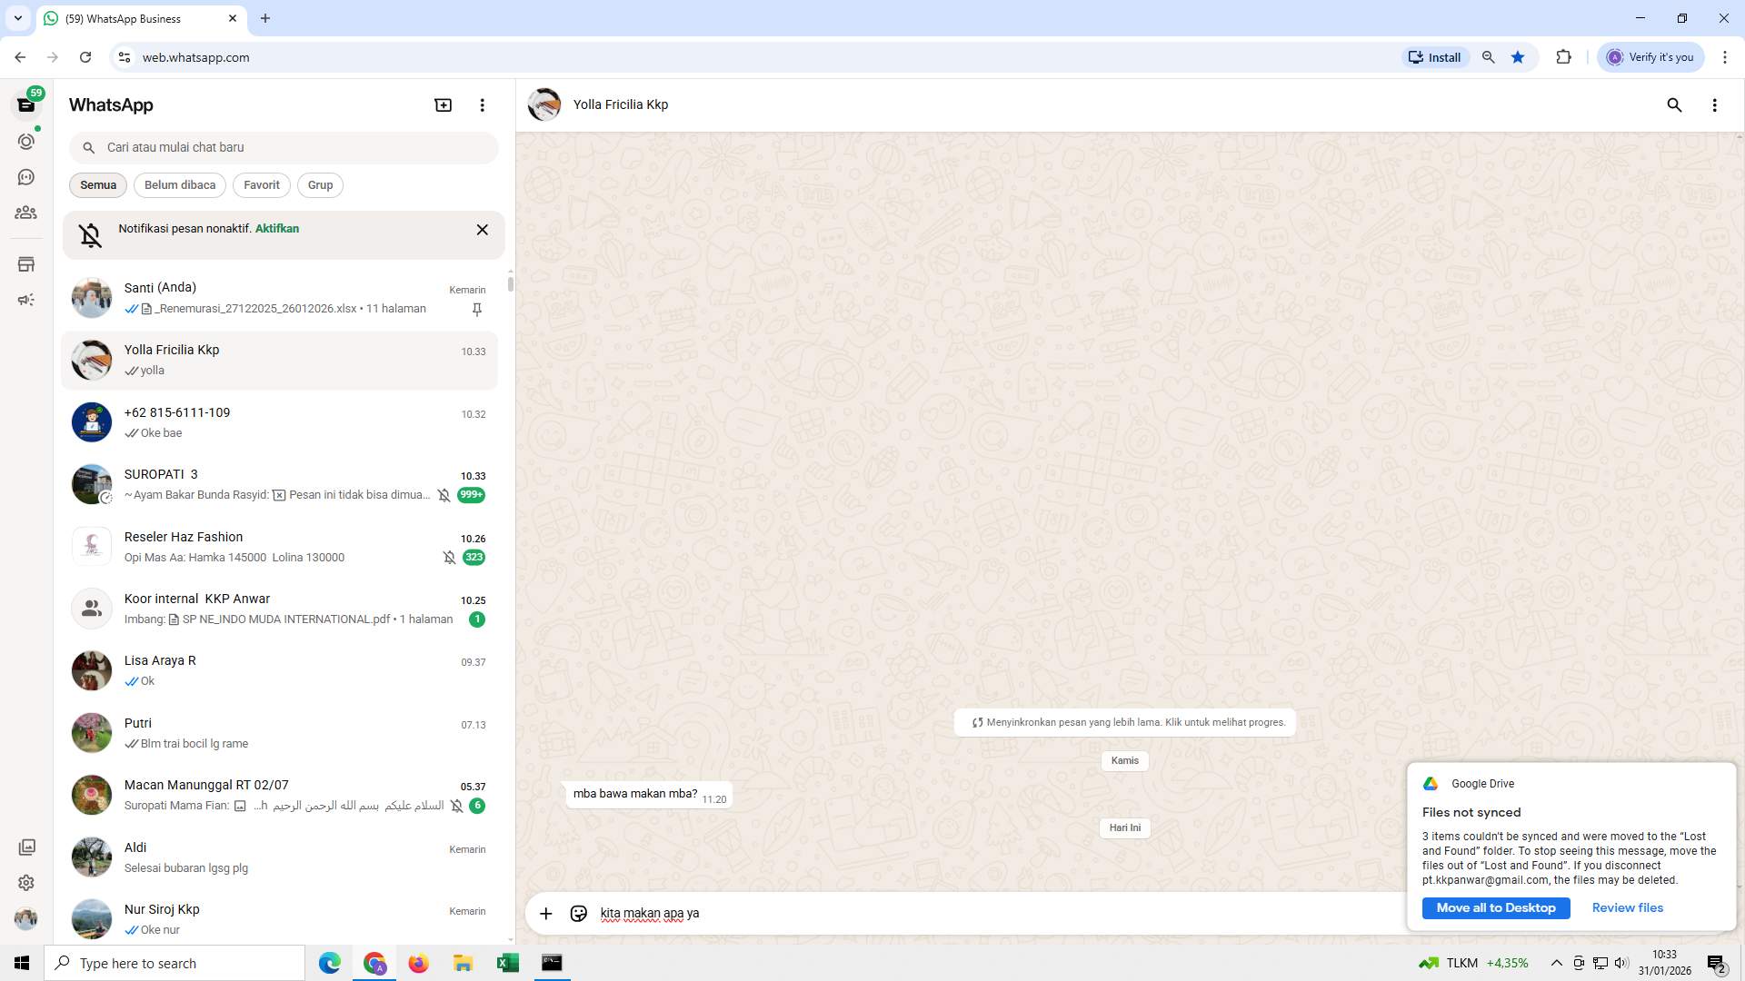This screenshot has width=1745, height=981.
Task: Open the emoji picker in message bar
Action: pos(579,913)
